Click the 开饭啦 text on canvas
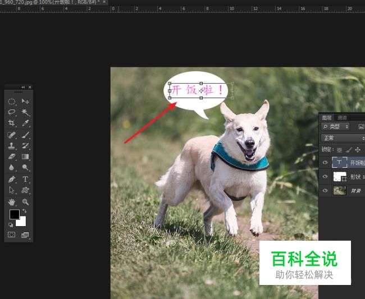This screenshot has height=299, width=365. 198,90
